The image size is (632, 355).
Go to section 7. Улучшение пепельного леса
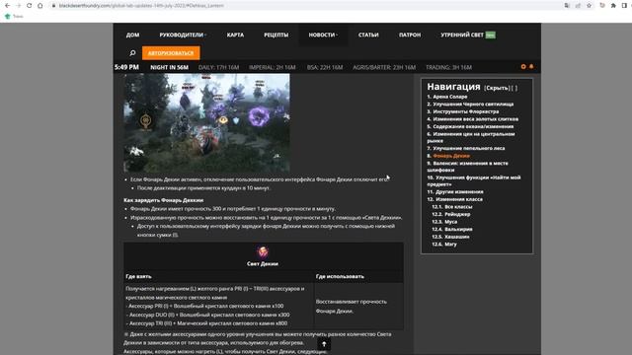click(465, 148)
